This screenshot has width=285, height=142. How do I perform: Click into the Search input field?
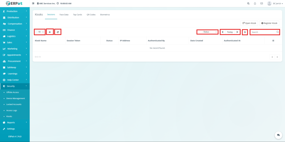click(x=263, y=32)
